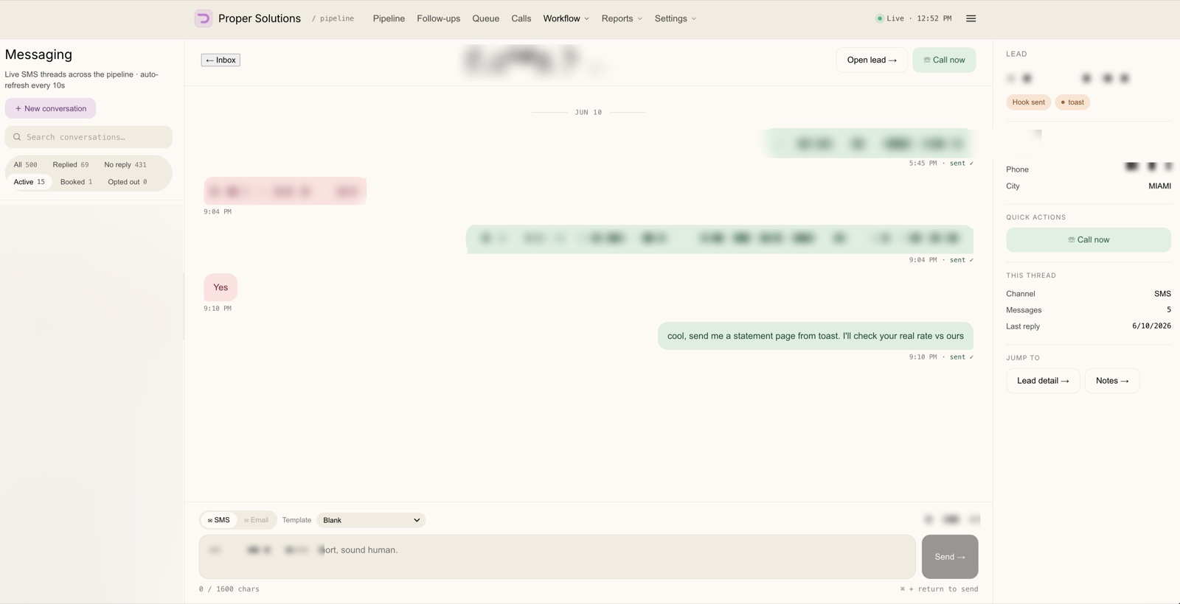Jump to Notes
Viewport: 1180px width, 604px height.
[1112, 381]
